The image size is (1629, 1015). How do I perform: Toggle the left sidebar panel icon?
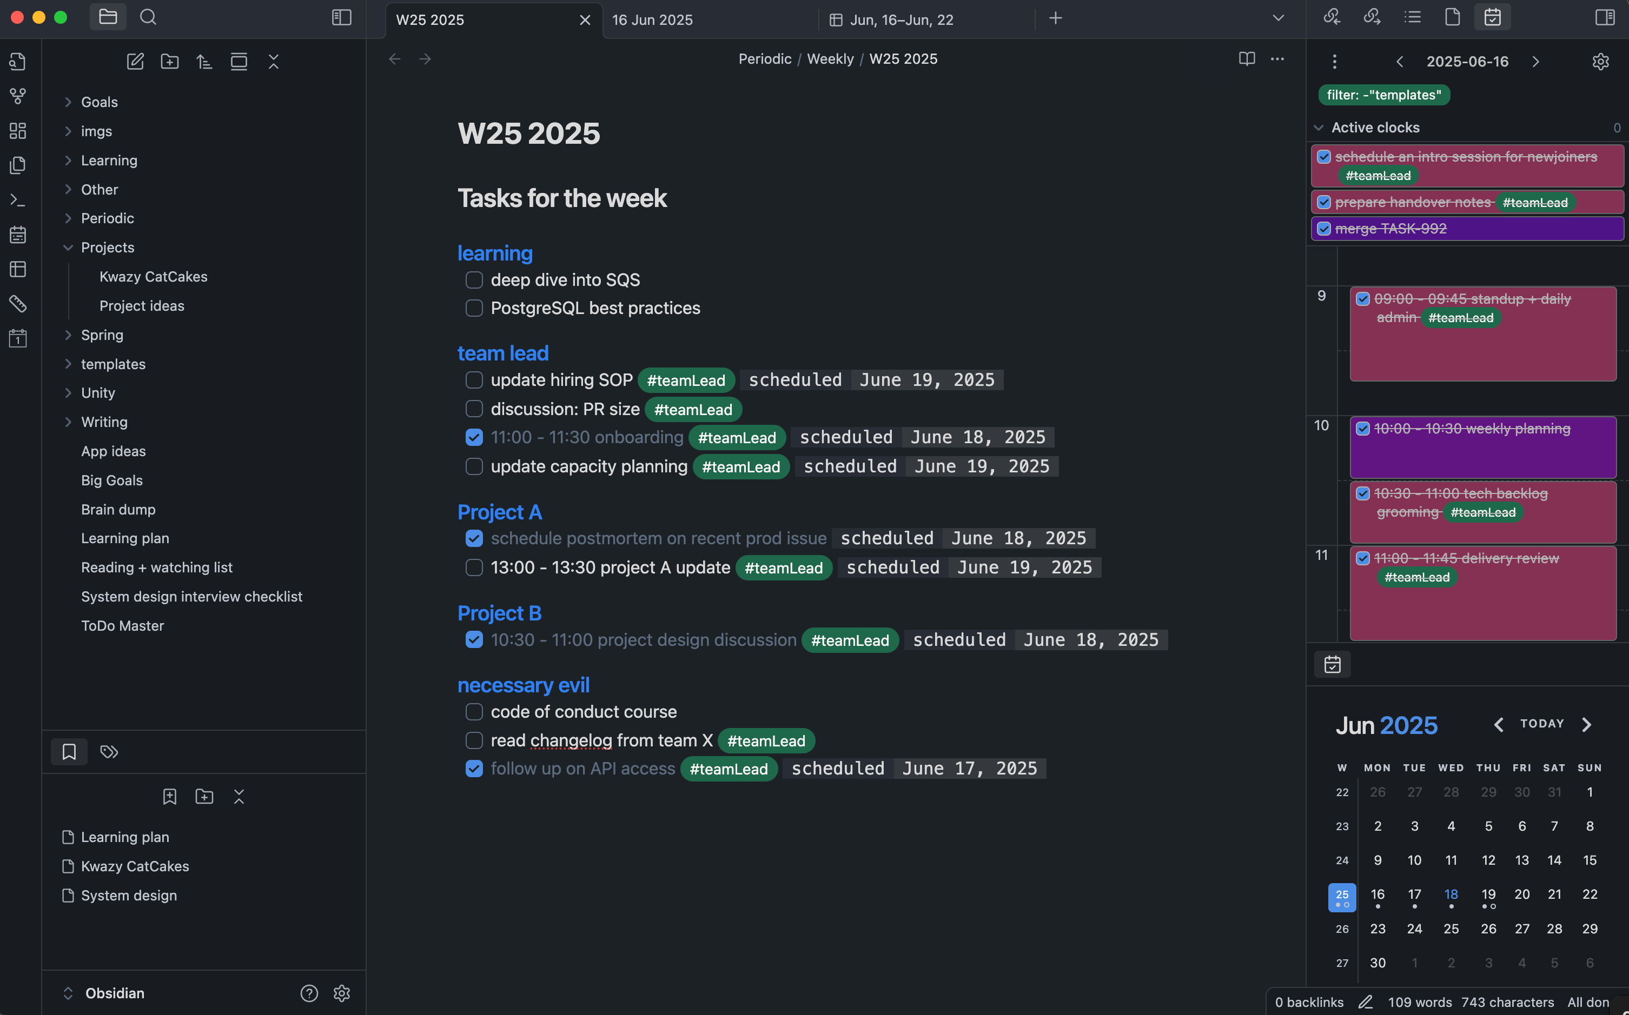coord(341,17)
